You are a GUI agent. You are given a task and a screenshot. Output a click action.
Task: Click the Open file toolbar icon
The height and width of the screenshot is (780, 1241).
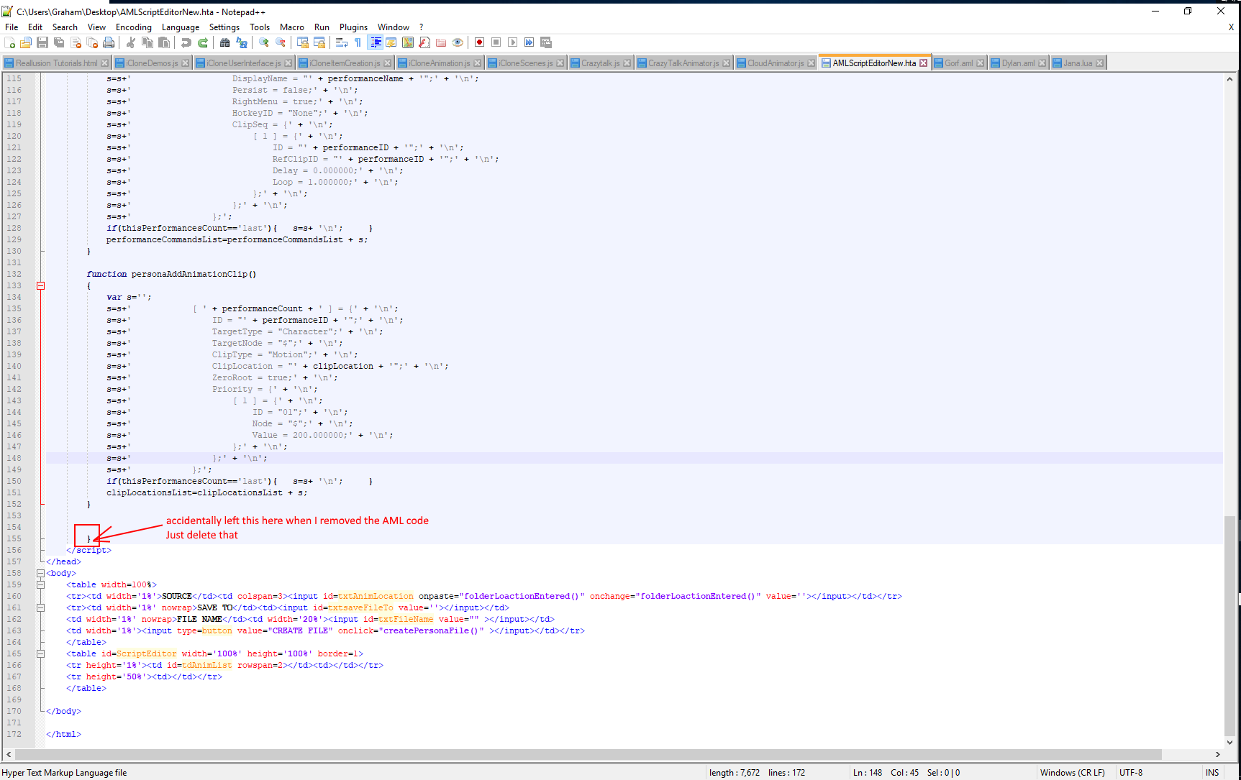(x=26, y=43)
